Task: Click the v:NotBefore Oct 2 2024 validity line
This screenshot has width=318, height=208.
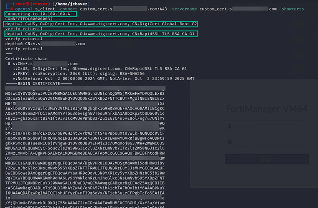Action: tap(104, 79)
